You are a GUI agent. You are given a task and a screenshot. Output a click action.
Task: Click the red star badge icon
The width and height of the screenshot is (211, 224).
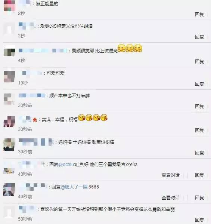click(x=35, y=120)
